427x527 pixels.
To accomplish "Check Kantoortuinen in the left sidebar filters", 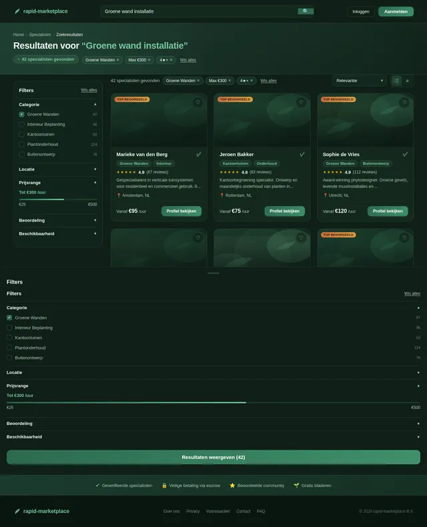I will [22, 134].
